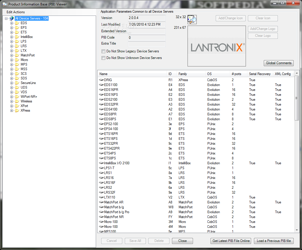Click the device icon of ETS16PR row
This screenshot has width=302, height=250.
pos(101,134)
